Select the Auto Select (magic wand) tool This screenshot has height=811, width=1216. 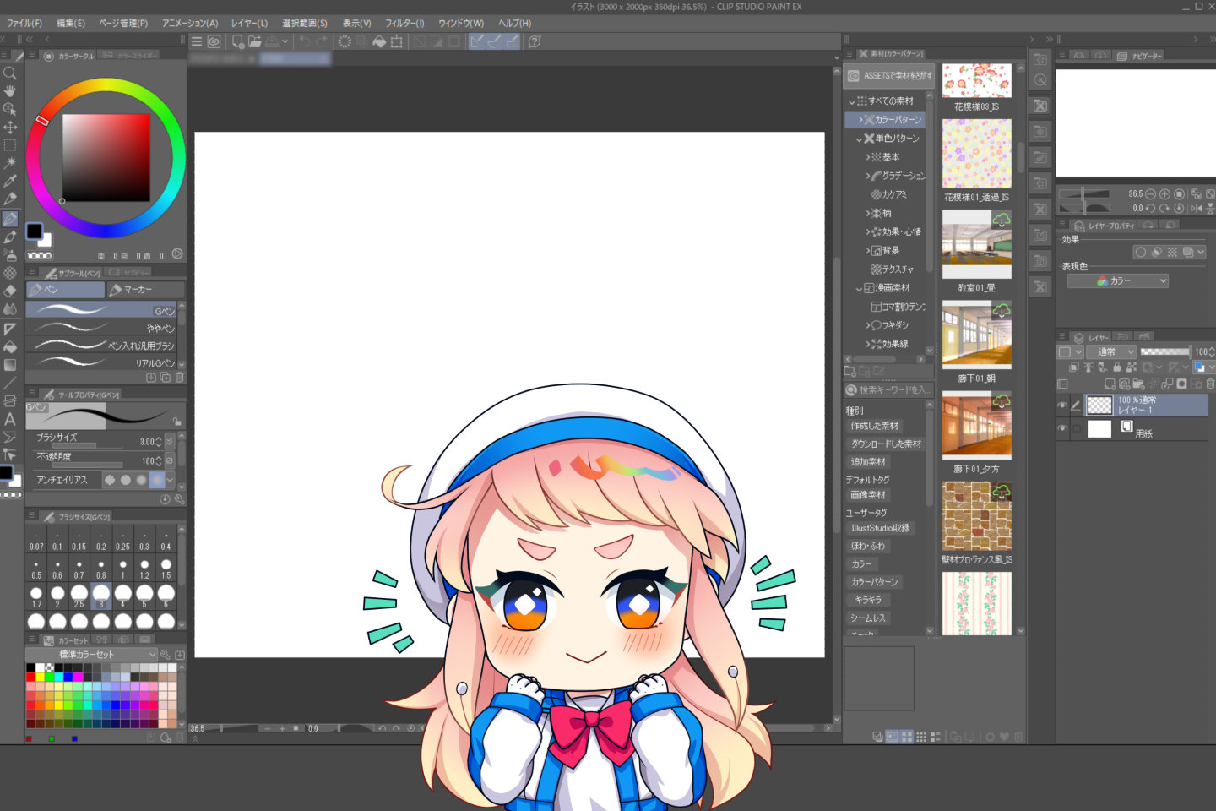(x=10, y=164)
